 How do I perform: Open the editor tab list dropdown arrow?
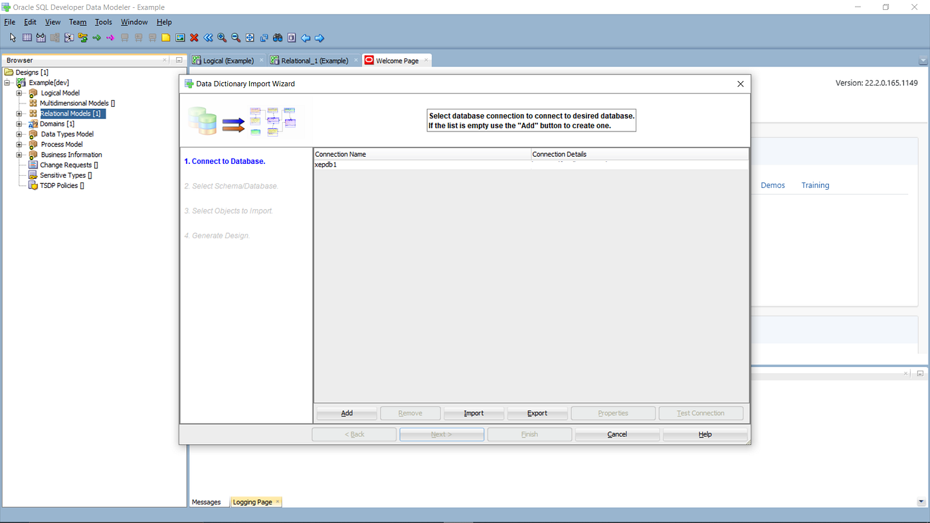pyautogui.click(x=923, y=61)
